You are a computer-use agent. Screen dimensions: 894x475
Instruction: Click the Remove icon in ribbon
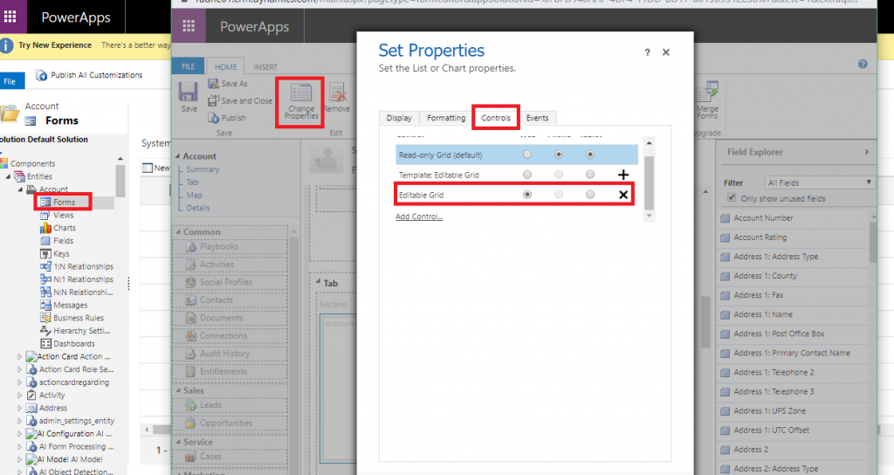336,98
